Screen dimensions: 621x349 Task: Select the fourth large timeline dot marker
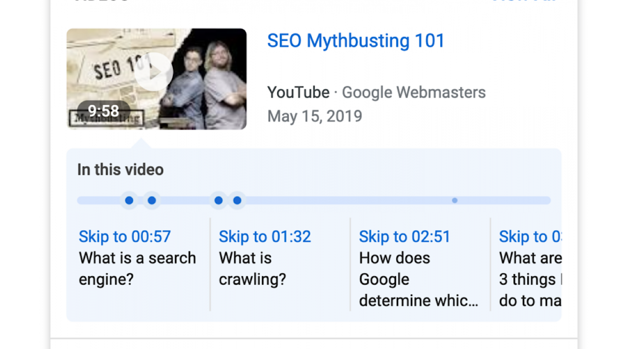click(x=237, y=200)
